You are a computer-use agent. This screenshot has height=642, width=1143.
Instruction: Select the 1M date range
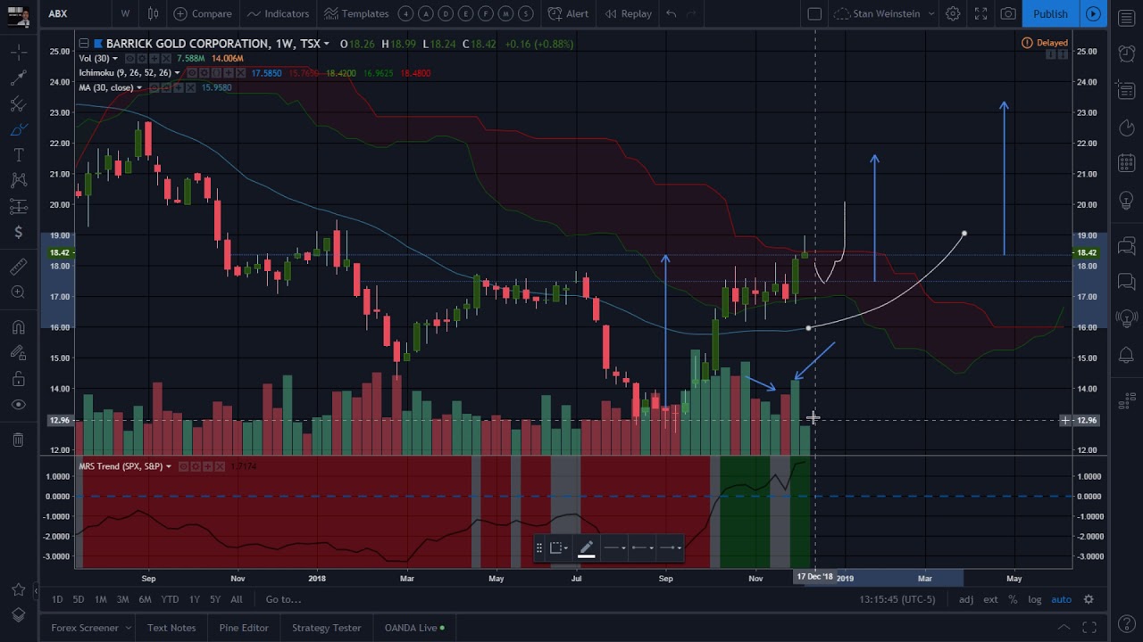(x=100, y=599)
